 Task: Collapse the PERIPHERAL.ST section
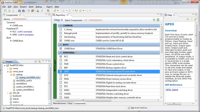coord(61,53)
